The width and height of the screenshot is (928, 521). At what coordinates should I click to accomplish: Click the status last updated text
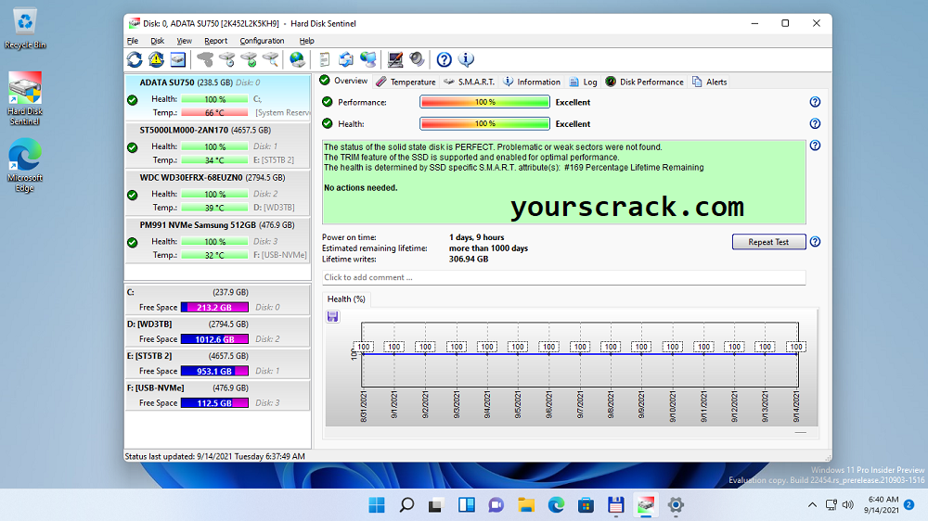215,456
